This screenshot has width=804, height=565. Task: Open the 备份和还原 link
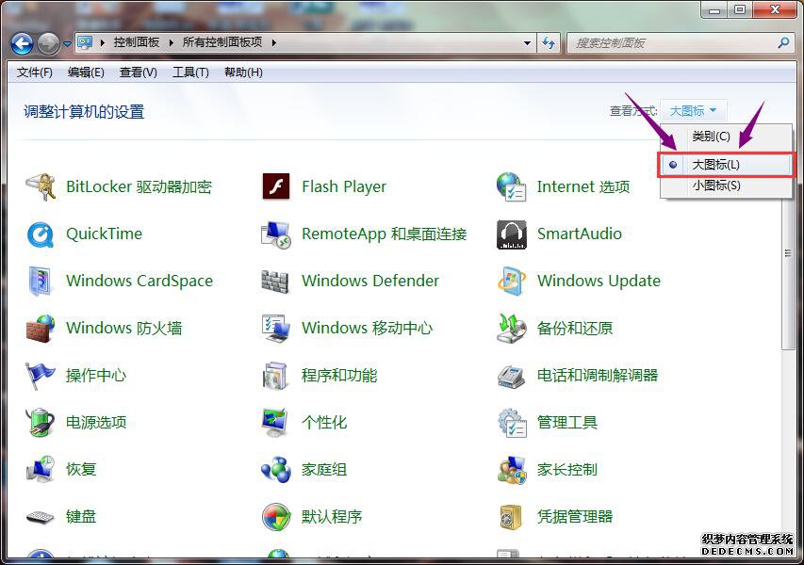pyautogui.click(x=575, y=329)
